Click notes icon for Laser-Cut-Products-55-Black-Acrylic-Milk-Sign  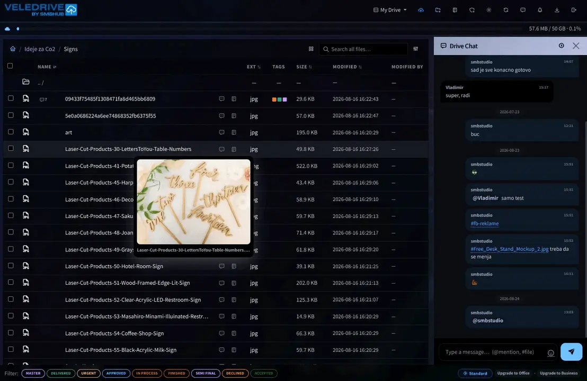[234, 350]
